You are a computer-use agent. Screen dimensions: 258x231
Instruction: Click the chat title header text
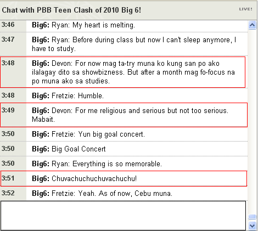(71, 10)
